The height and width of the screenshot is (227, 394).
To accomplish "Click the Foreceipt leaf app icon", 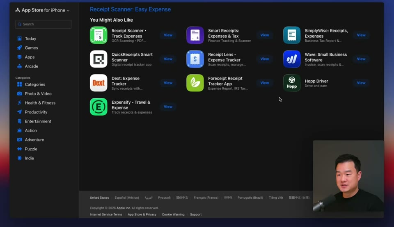I will click(195, 83).
